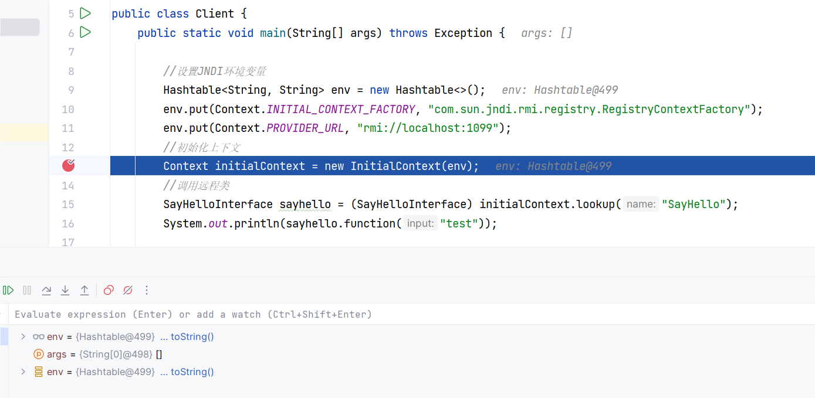Viewport: 815px width, 398px height.
Task: Click the Step Into arrow icon
Action: coord(65,290)
